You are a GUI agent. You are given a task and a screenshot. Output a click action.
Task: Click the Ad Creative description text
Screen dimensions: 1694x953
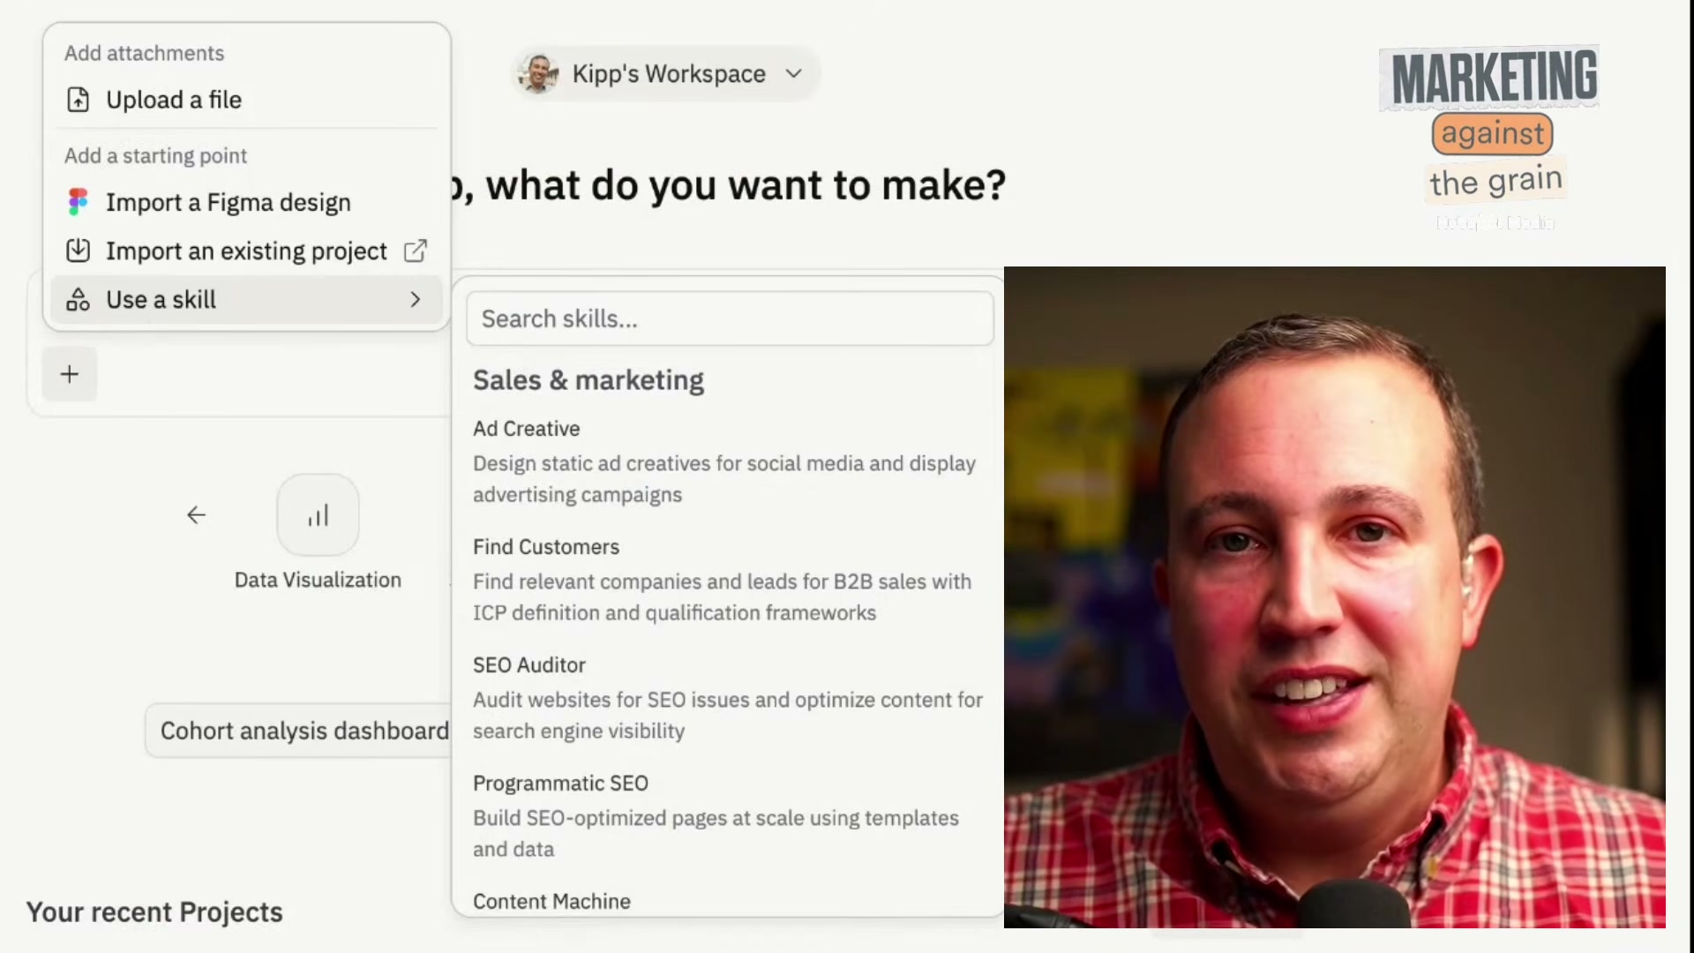coord(724,479)
